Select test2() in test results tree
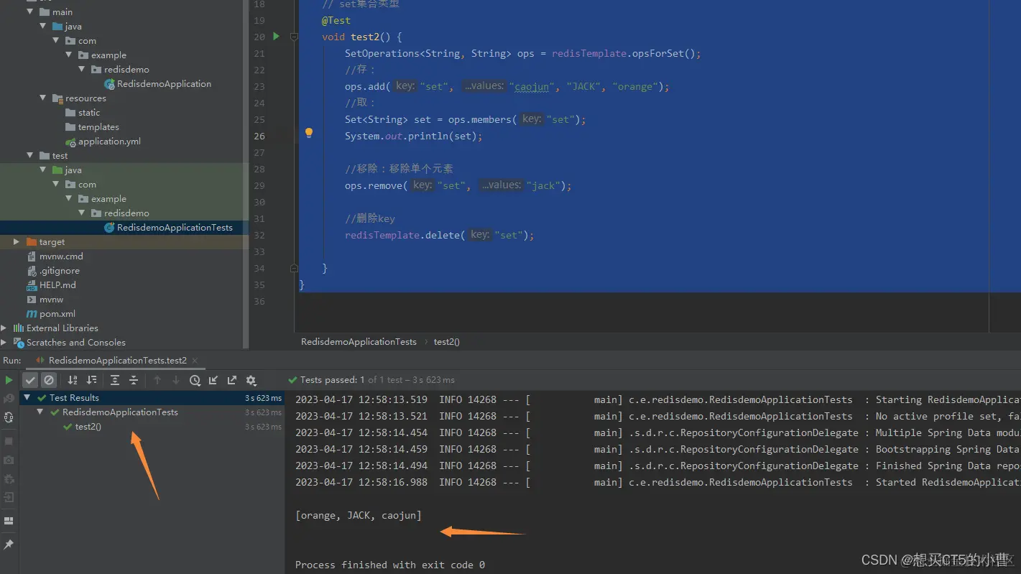 pyautogui.click(x=88, y=426)
